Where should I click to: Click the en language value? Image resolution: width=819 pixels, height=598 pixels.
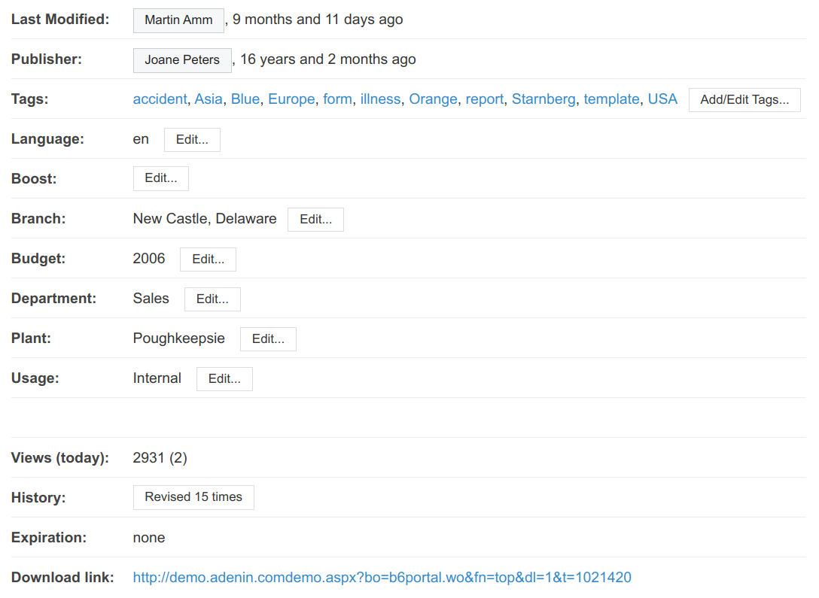pos(141,139)
